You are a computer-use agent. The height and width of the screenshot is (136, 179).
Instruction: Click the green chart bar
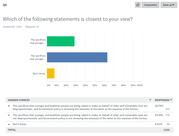pos(61,41)
